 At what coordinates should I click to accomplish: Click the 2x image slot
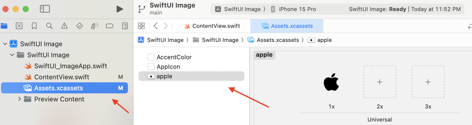(x=380, y=82)
